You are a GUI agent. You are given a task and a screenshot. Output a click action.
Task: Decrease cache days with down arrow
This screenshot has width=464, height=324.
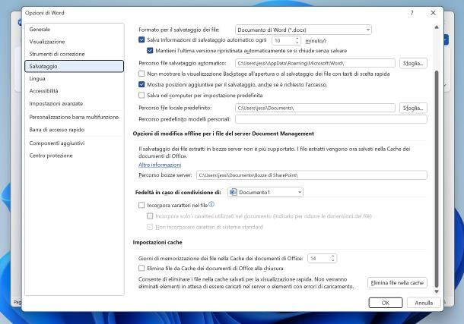point(333,260)
